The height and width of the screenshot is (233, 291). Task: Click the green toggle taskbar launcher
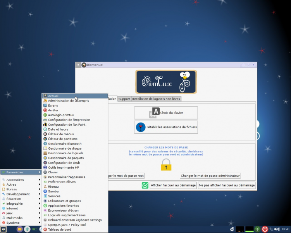[x=35, y=229]
